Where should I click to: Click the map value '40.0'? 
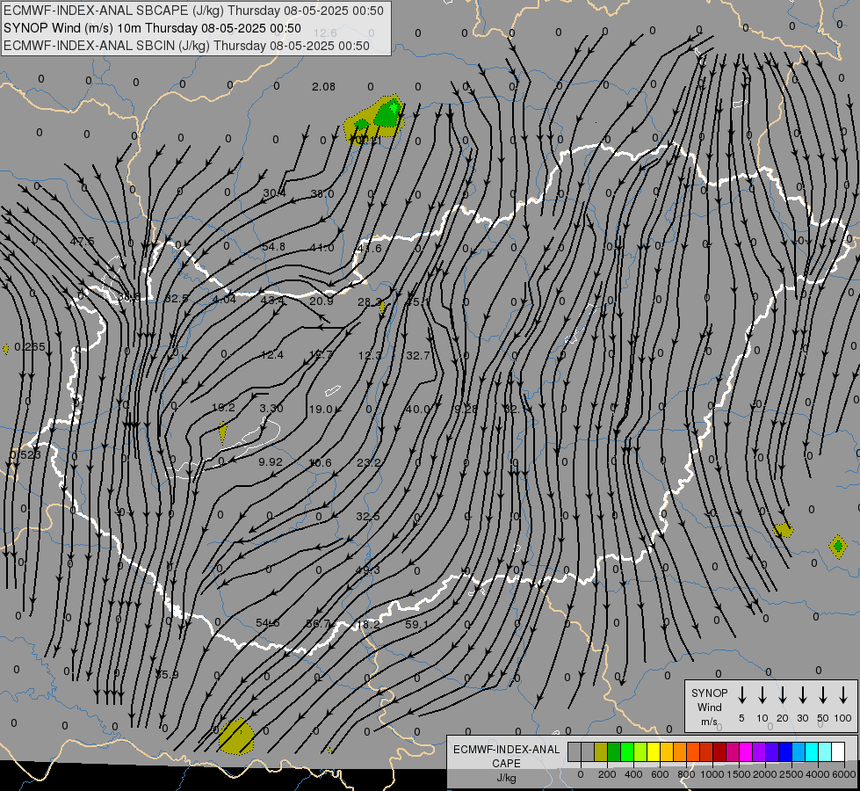coord(418,409)
